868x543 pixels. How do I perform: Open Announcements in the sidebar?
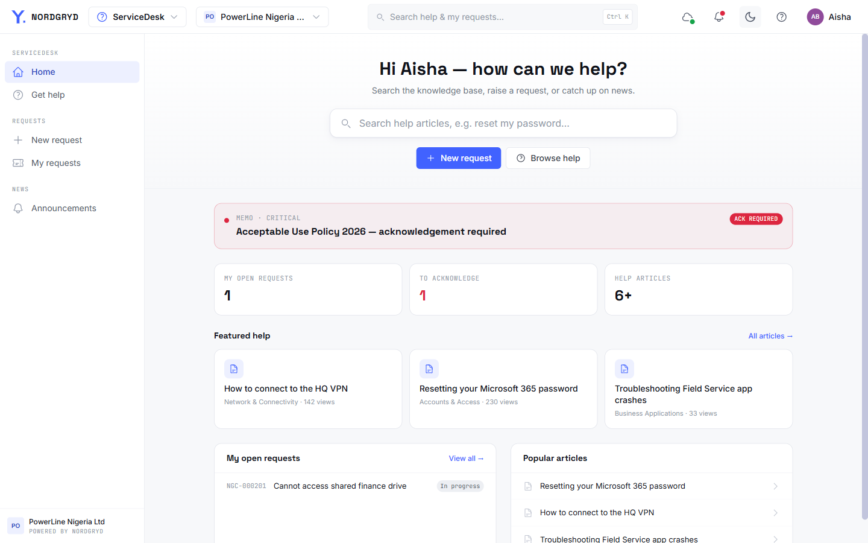[72, 208]
